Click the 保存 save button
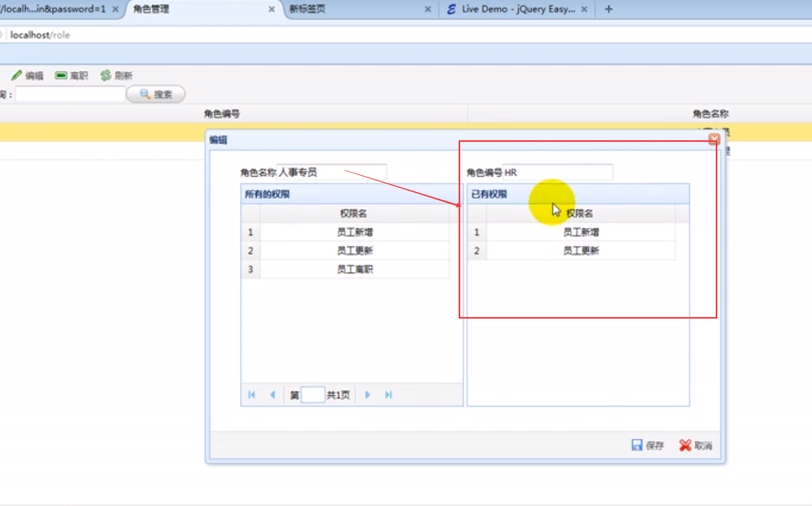 pyautogui.click(x=647, y=445)
